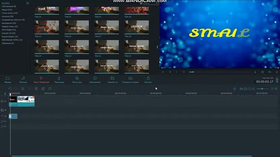
Task: Toggle visibility eye of the video track
Action: [5, 101]
